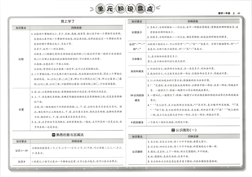Click the line starting '1. 10 以内的加减法的计算方法'
Image resolution: width=252 pixels, height=177 pixels.
tap(179, 80)
